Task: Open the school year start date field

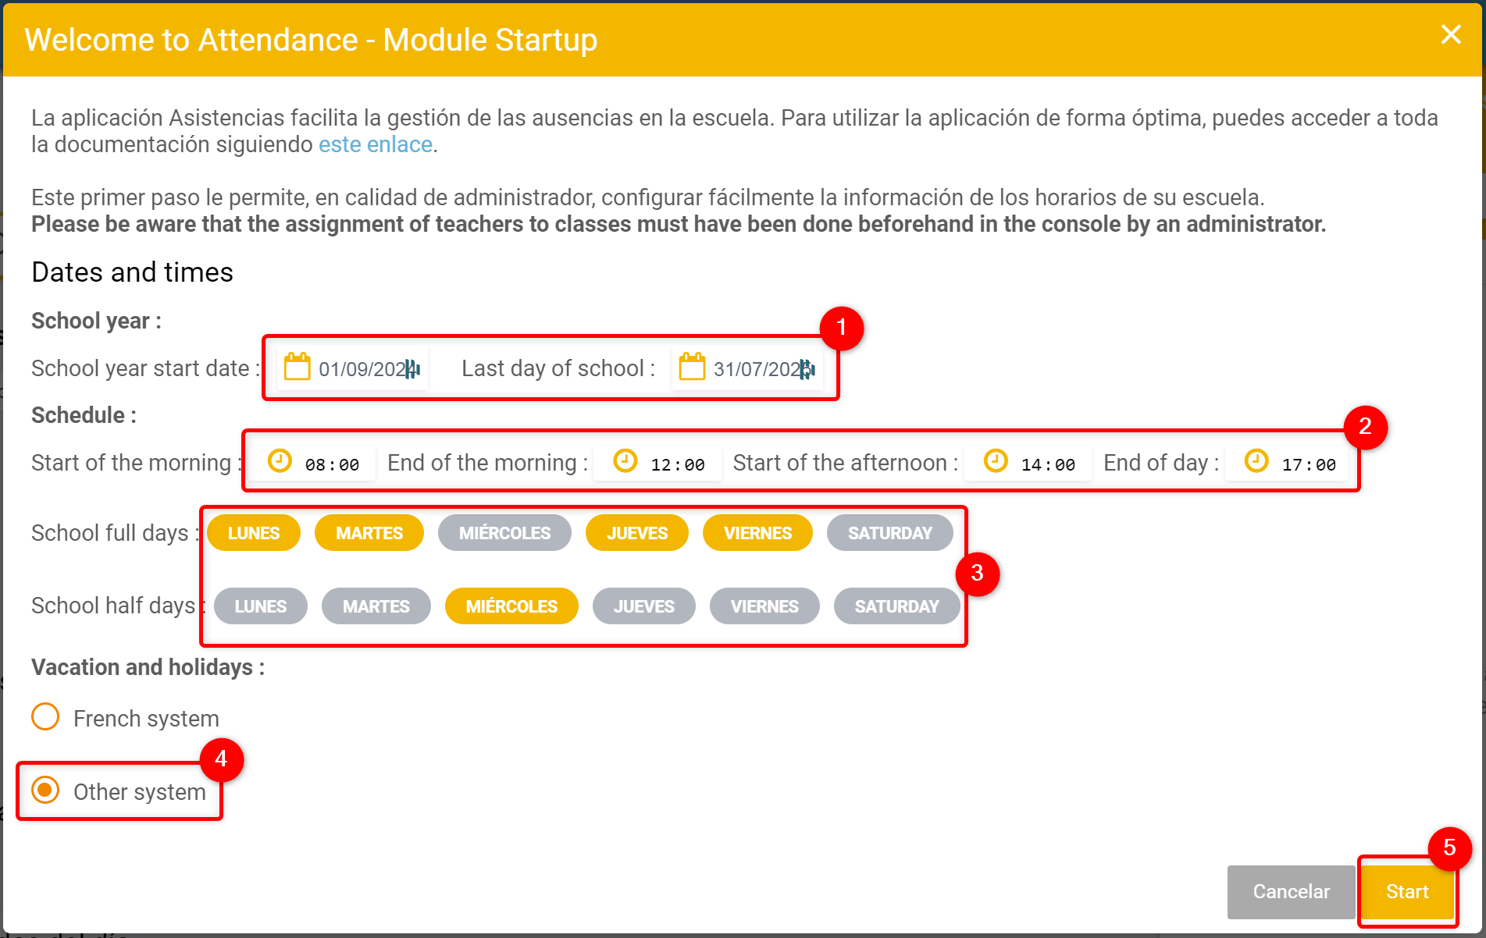Action: 362,369
